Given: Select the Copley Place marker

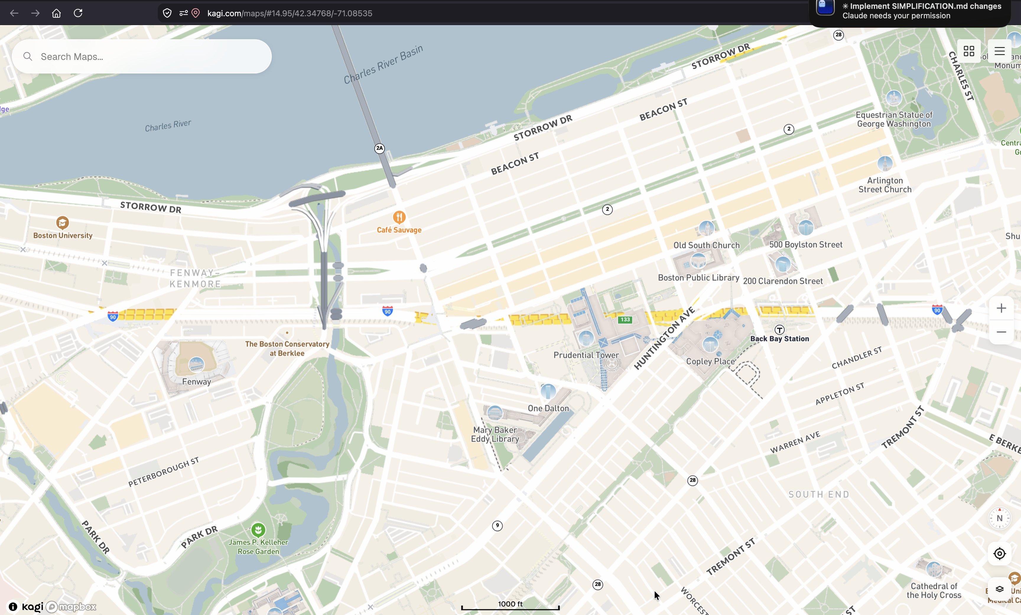Looking at the screenshot, I should 710,344.
